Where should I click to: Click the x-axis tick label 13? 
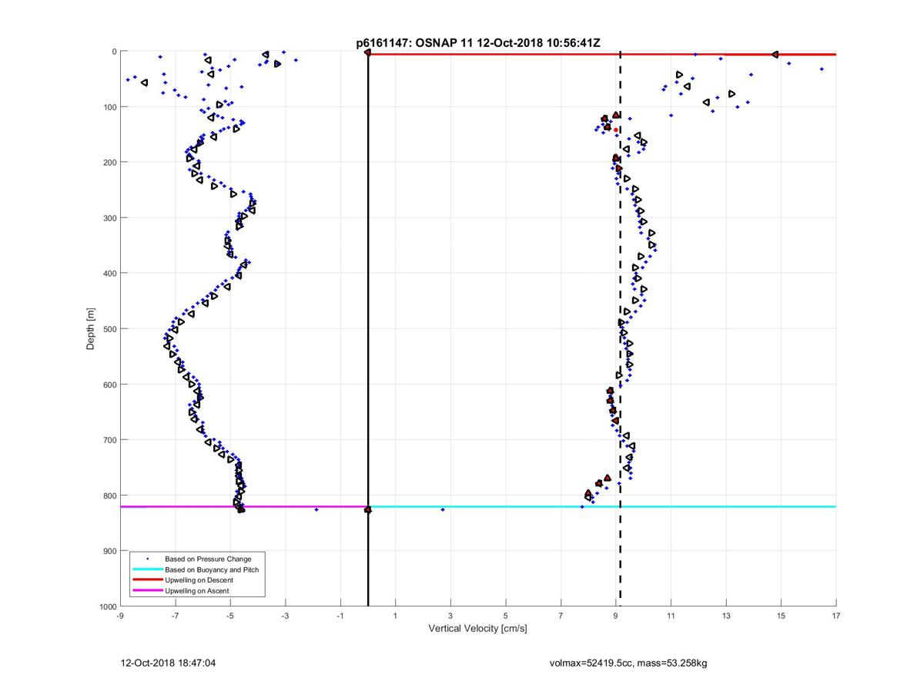point(726,616)
